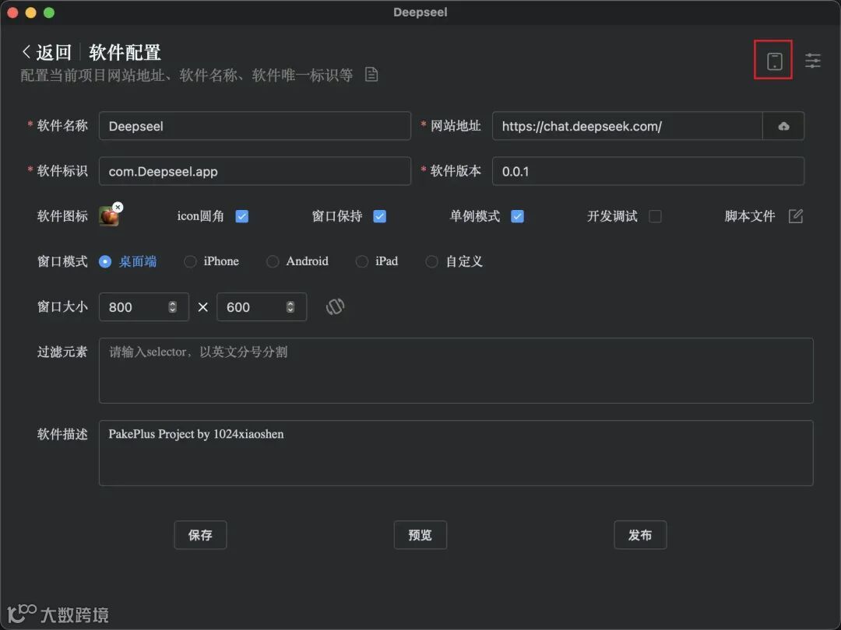Remove the software icon with the X badge

[x=118, y=208]
